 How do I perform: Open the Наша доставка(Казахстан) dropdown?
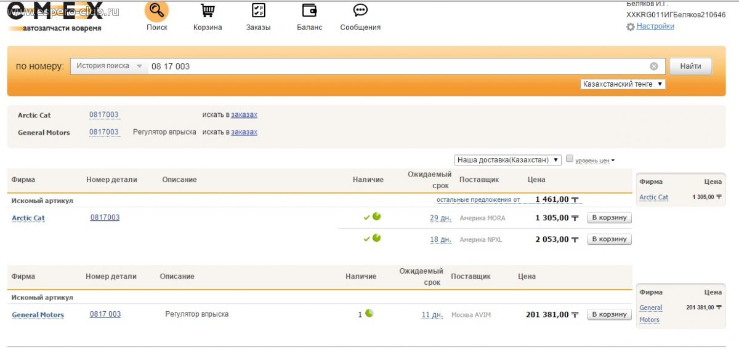[x=508, y=160]
